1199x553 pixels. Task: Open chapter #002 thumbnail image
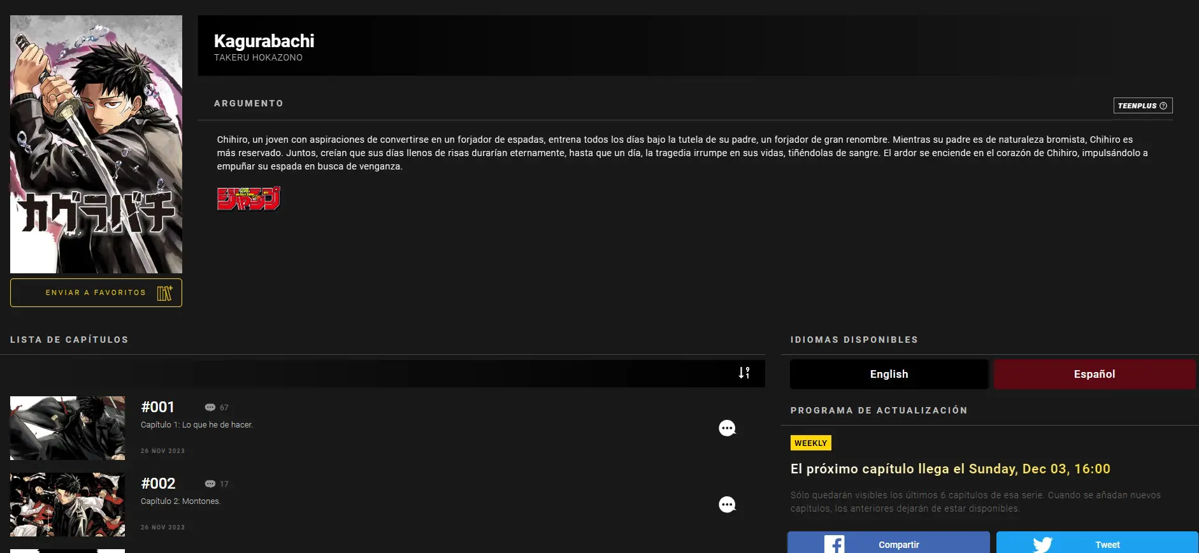(x=68, y=505)
